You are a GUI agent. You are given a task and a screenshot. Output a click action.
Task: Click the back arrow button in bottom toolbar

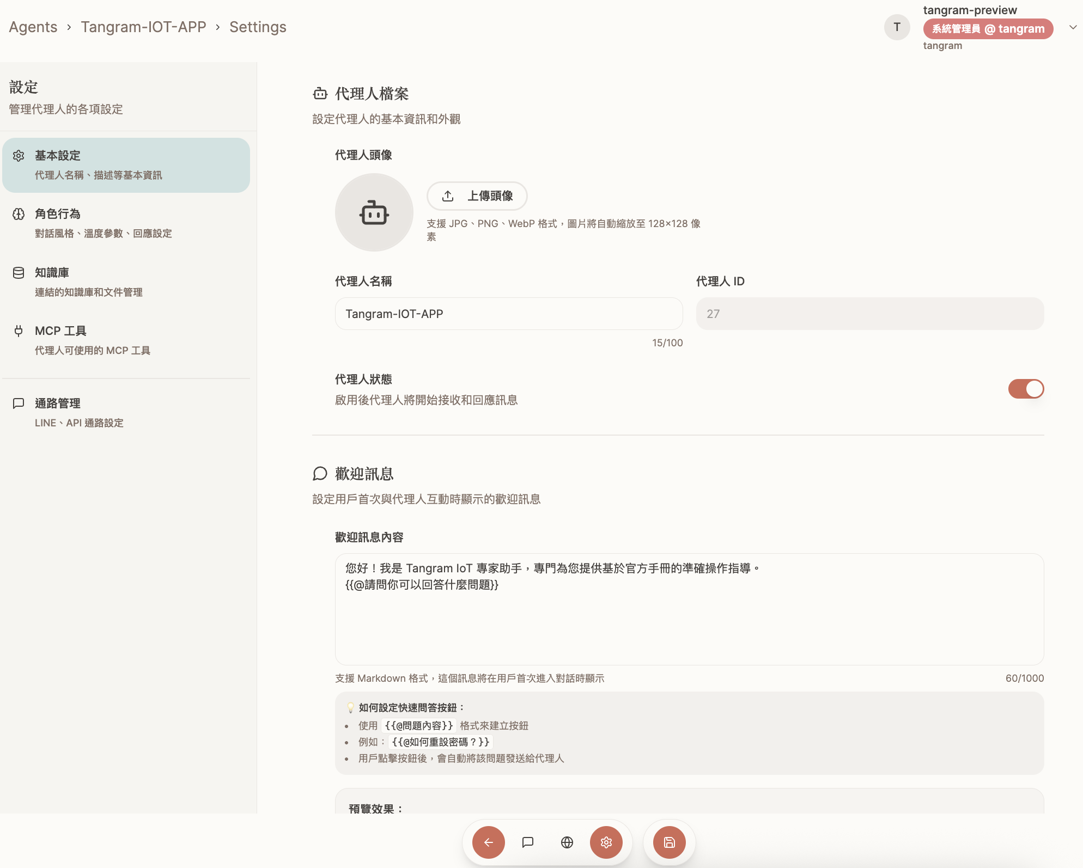[x=488, y=842]
